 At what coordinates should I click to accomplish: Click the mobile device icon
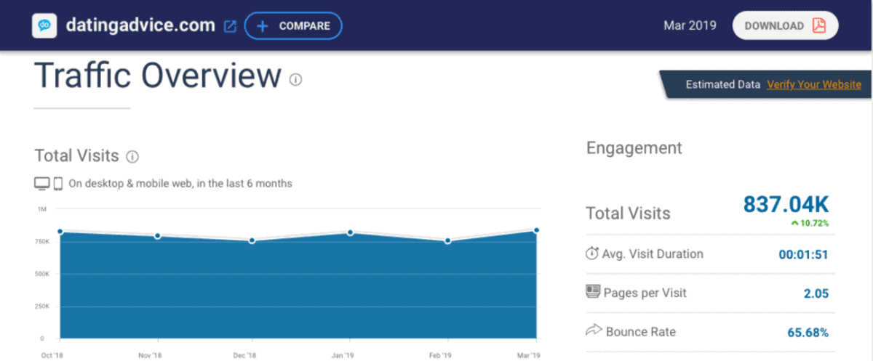pos(58,184)
